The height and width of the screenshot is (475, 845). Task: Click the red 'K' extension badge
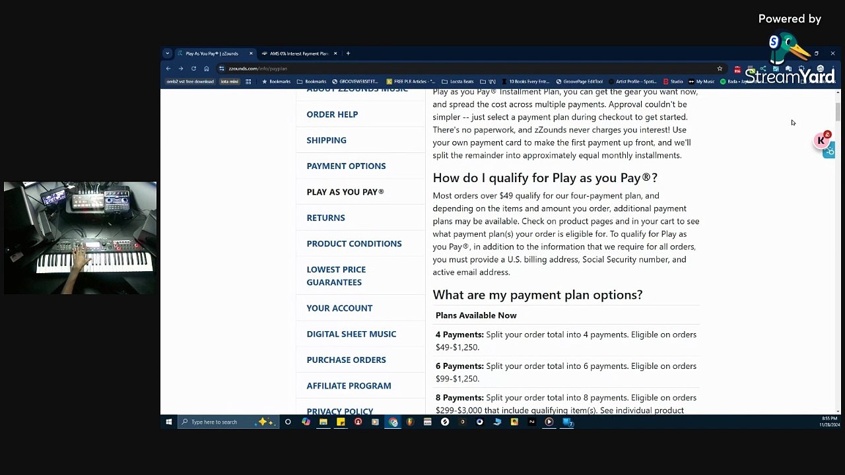(822, 141)
